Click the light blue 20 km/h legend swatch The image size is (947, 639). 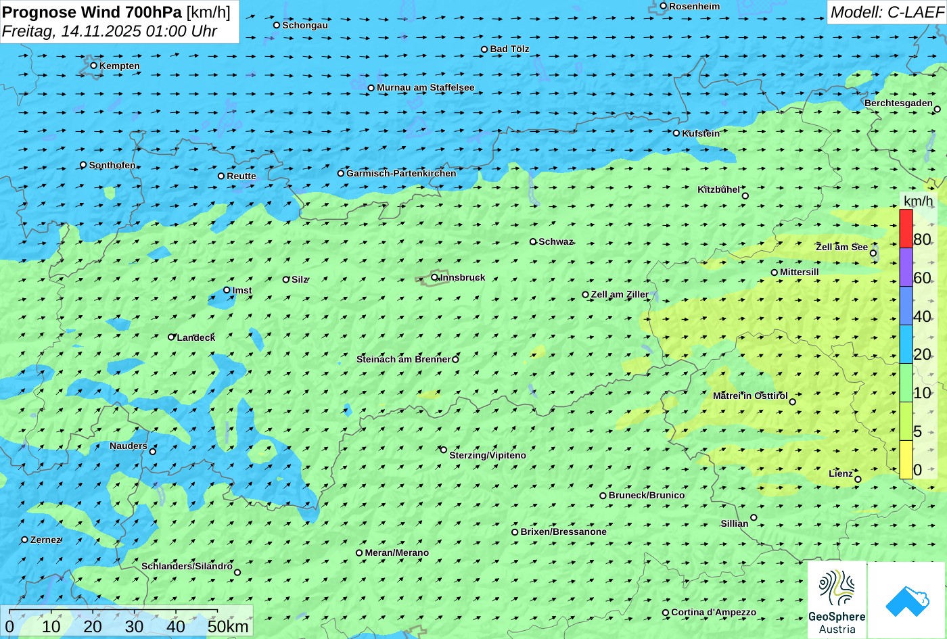(906, 344)
